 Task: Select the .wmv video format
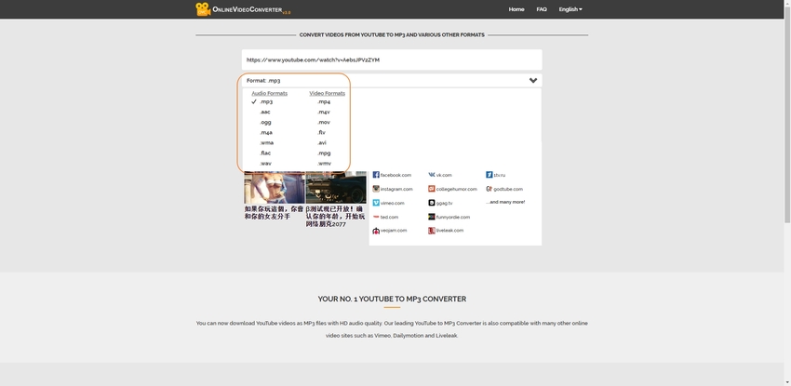[x=324, y=164]
